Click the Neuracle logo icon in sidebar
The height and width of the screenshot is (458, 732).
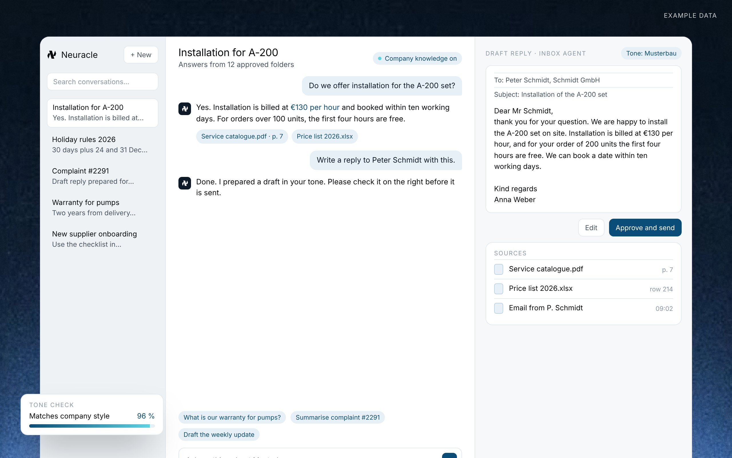52,55
